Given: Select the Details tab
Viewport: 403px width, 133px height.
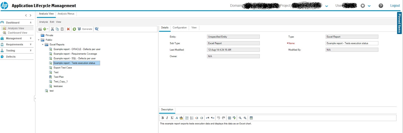Looking at the screenshot, I should [x=165, y=28].
